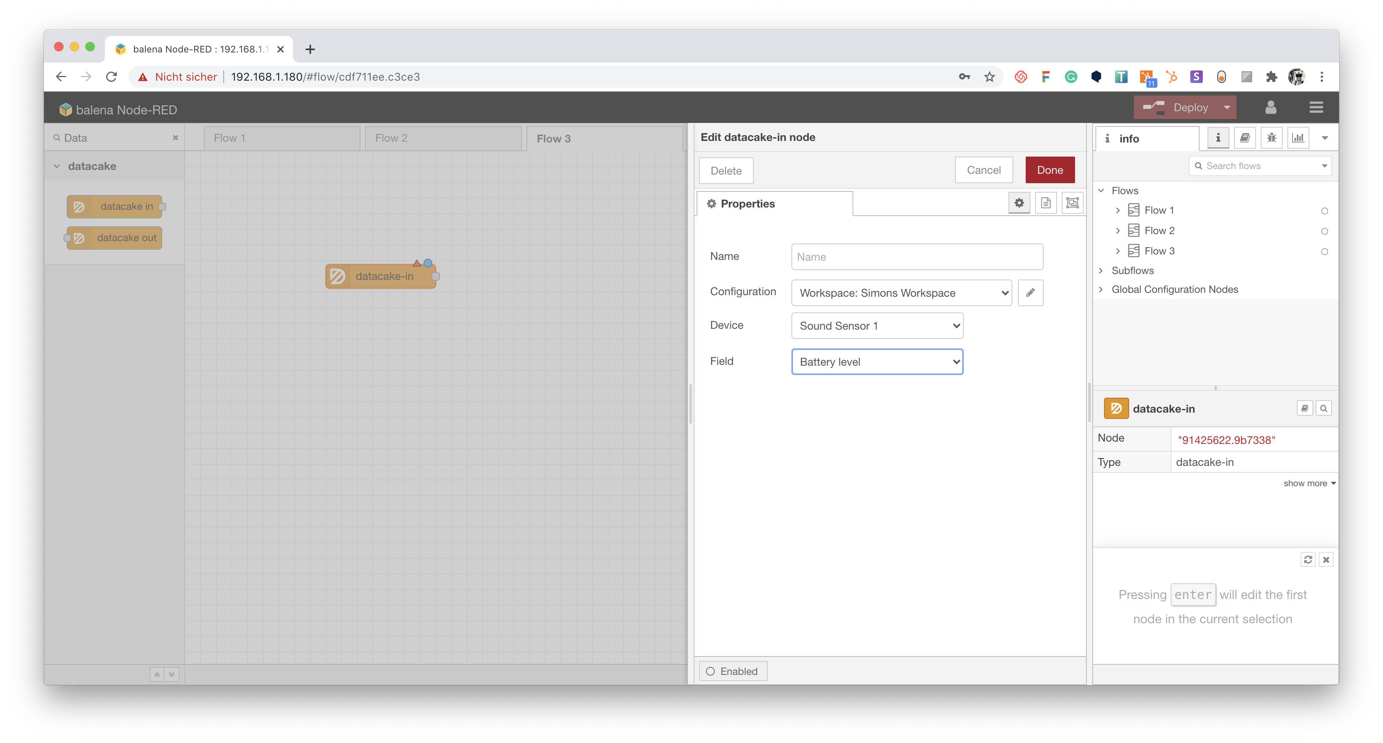
Task: Open the info sidebar icon button
Action: (x=1218, y=138)
